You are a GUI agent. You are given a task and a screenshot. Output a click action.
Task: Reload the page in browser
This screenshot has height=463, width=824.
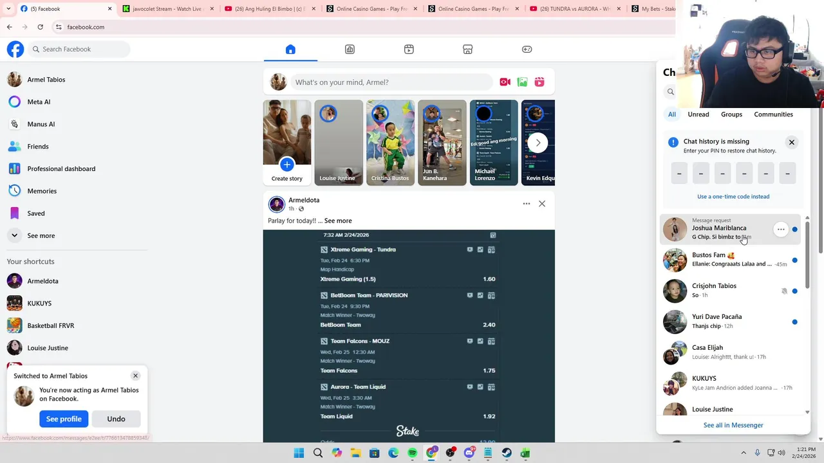click(40, 27)
